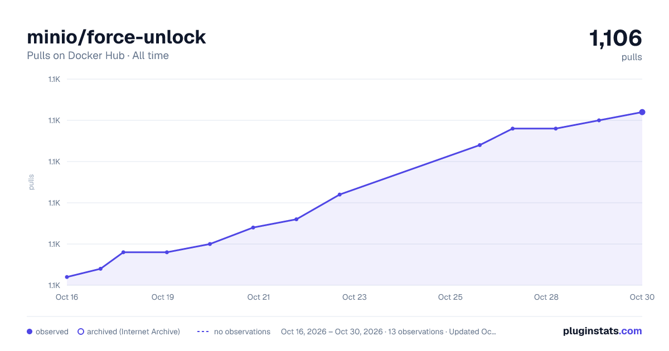Click the Oct 21 x-axis label
Image resolution: width=669 pixels, height=351 pixels.
259,297
